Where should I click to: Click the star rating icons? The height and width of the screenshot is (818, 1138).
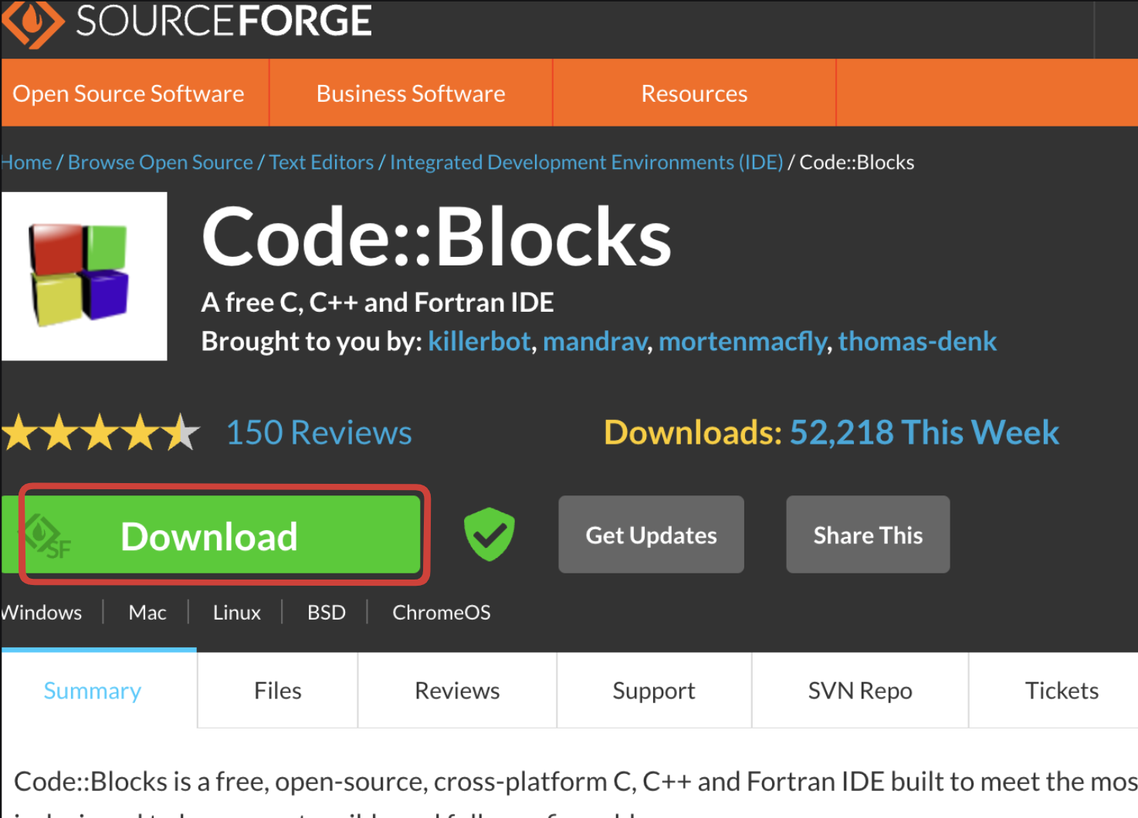coord(100,433)
